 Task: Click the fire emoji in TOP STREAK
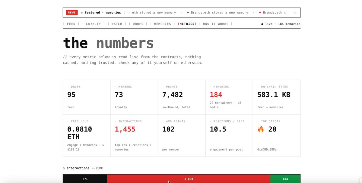click(x=261, y=129)
